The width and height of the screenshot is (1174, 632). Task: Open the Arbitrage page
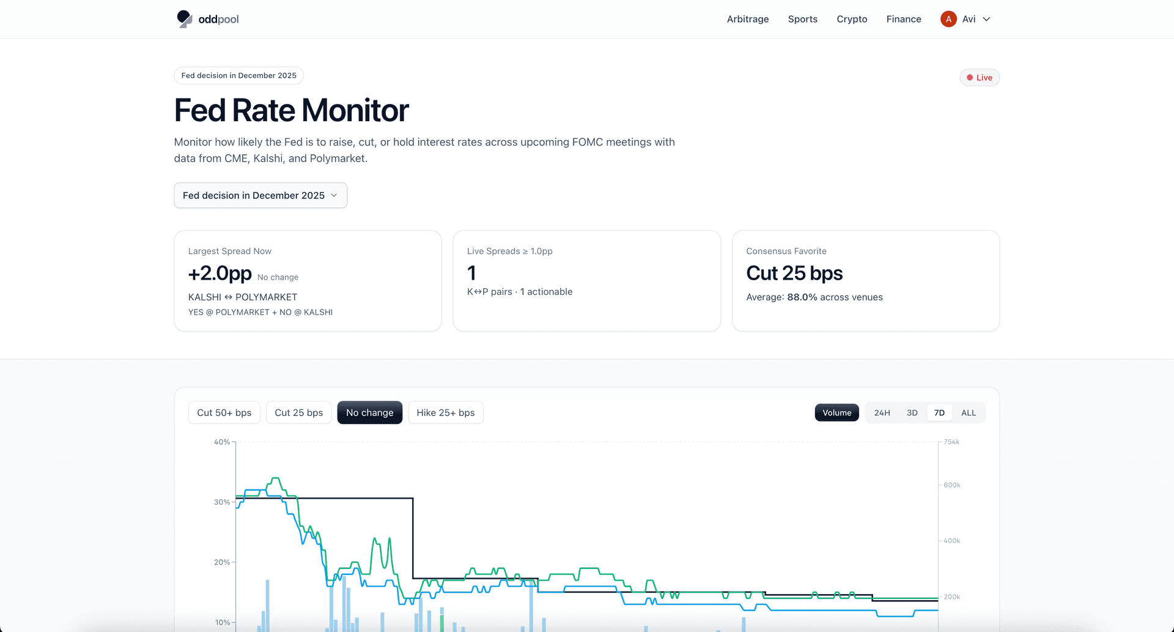pyautogui.click(x=747, y=19)
